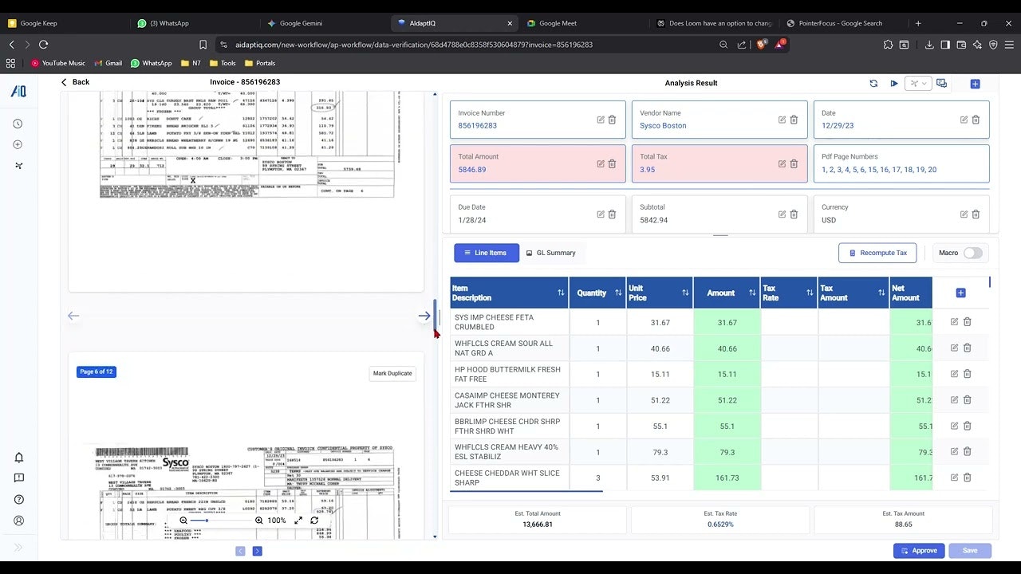Edit the Total Tax field
The width and height of the screenshot is (1021, 574).
pyautogui.click(x=783, y=163)
